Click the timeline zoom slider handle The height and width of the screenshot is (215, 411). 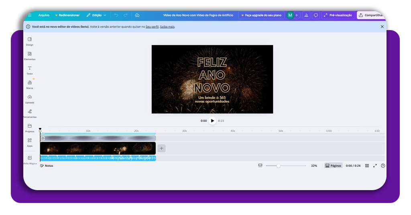click(x=279, y=166)
